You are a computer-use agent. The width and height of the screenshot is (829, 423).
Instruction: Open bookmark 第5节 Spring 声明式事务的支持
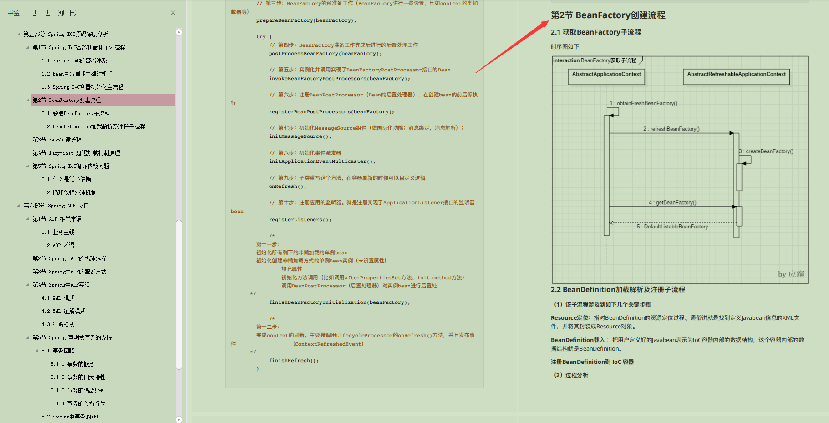[x=72, y=337]
